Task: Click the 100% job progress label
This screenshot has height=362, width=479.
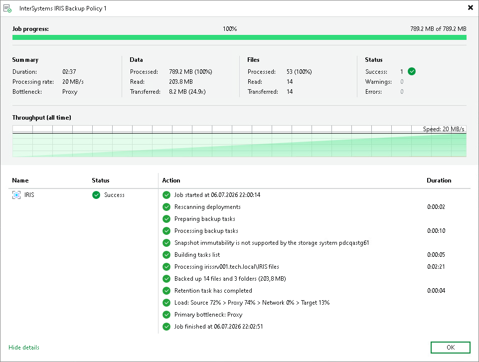Action: click(230, 29)
